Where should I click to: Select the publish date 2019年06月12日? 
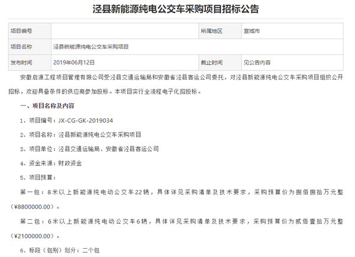point(75,62)
